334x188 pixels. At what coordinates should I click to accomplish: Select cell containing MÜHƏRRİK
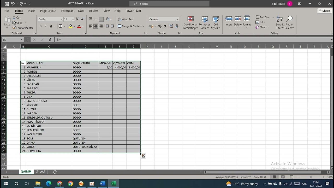[x=49, y=67]
